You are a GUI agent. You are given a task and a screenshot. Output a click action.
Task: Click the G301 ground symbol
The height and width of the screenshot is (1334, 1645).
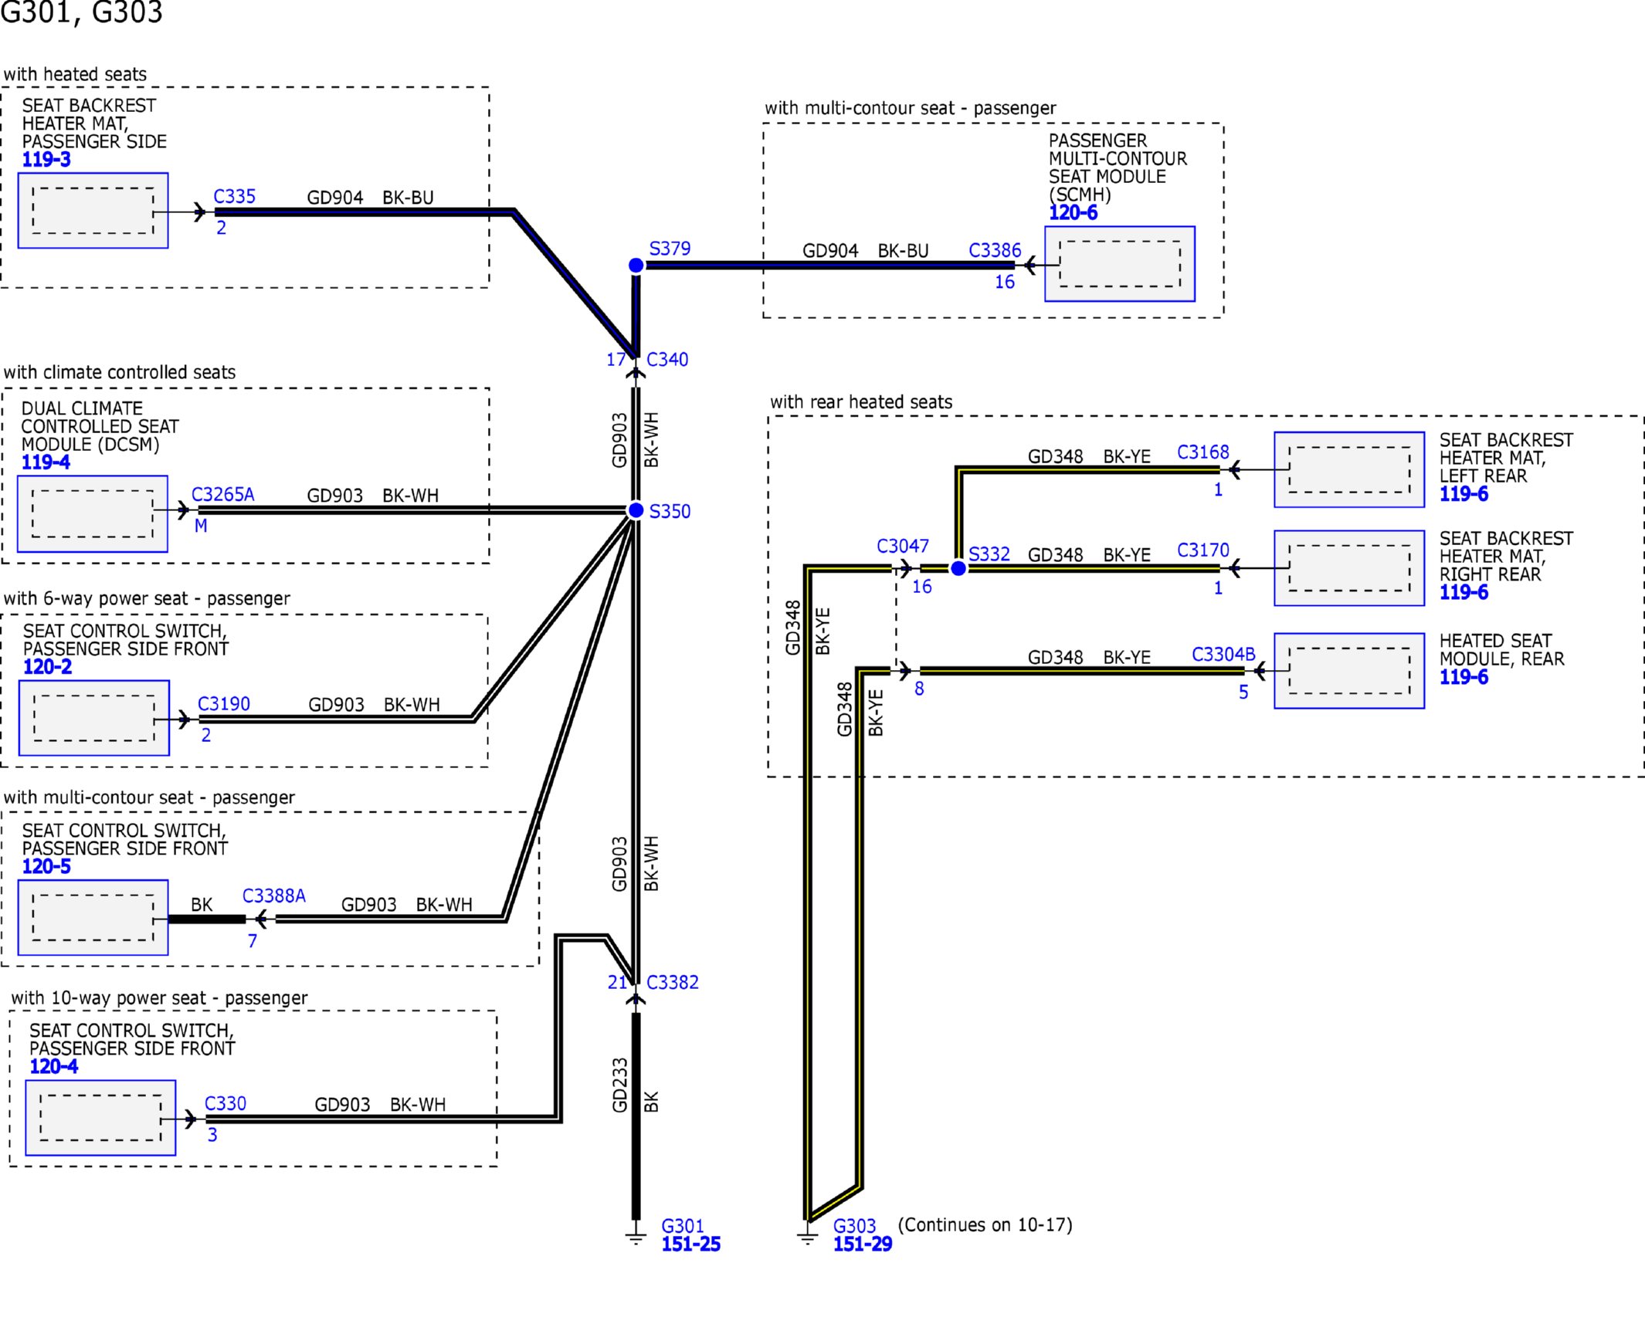[636, 1237]
